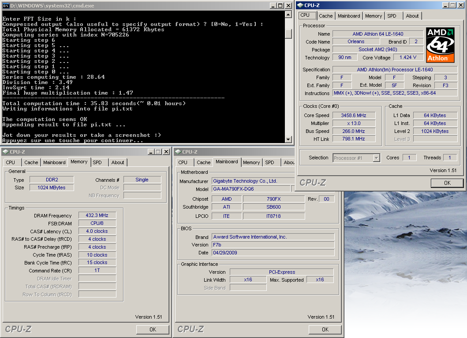
Task: Click OK in the mainboard CPU-Z window
Action: click(x=325, y=329)
